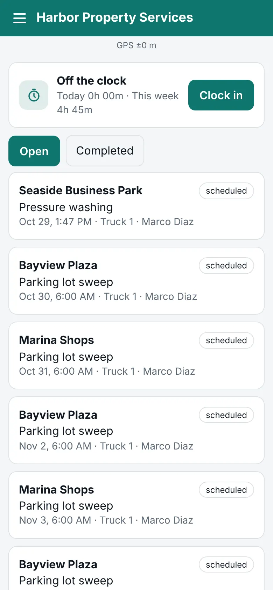Open Marina Shops Oct 31 sweep job
273x590 pixels.
[x=136, y=355]
